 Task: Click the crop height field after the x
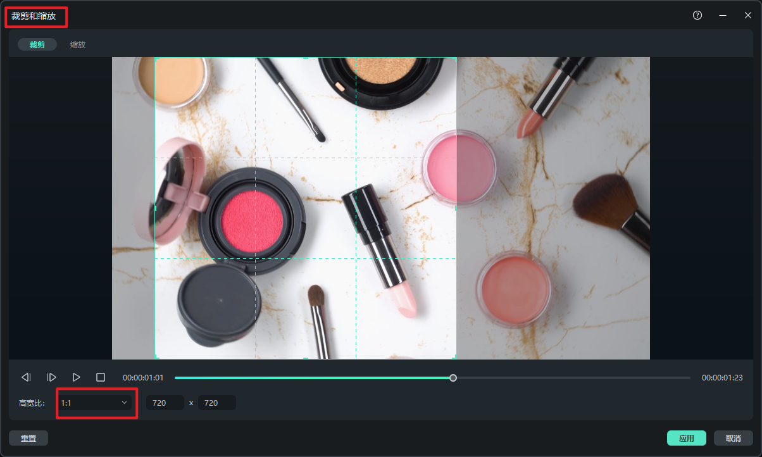click(217, 403)
